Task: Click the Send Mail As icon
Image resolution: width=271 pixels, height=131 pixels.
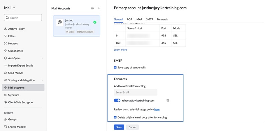Action: click(5, 73)
